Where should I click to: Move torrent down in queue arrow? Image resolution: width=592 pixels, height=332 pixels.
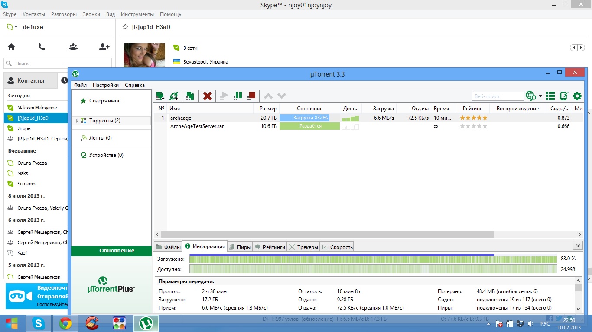click(x=282, y=96)
